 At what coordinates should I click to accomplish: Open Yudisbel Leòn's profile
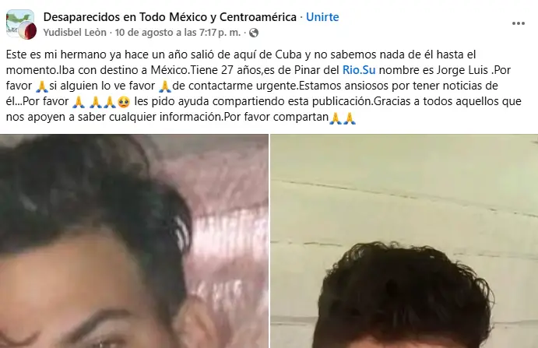(75, 33)
